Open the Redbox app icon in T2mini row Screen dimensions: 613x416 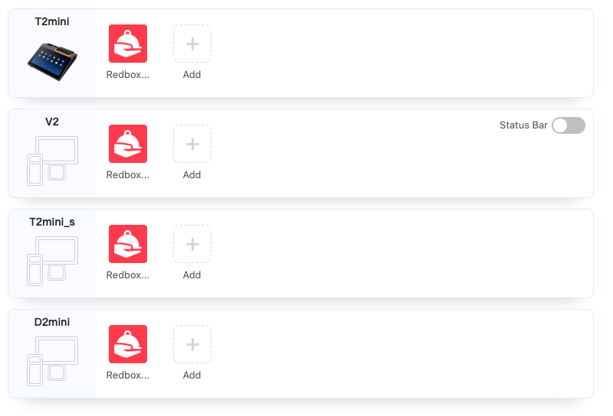pyautogui.click(x=128, y=44)
